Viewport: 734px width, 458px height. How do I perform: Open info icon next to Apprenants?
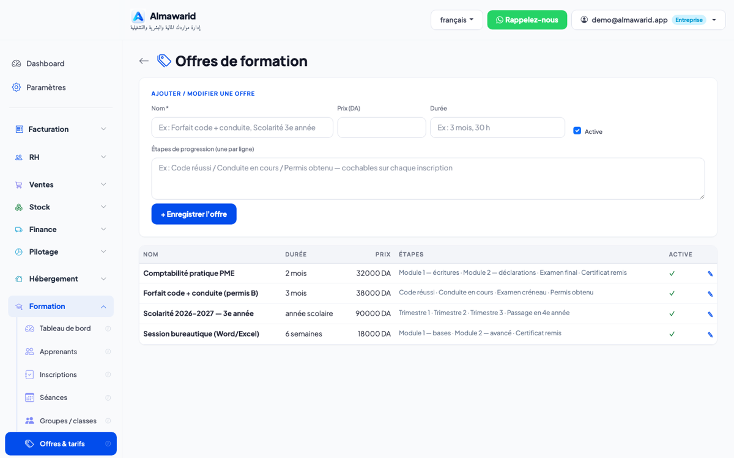[108, 352]
